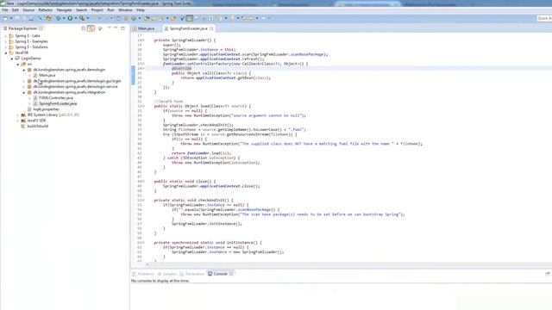Click the Open Type toolbar icon
The width and height of the screenshot is (552, 310).
147,18
